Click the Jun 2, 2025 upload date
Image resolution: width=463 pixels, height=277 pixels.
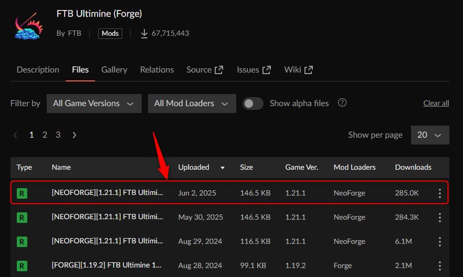pos(197,193)
